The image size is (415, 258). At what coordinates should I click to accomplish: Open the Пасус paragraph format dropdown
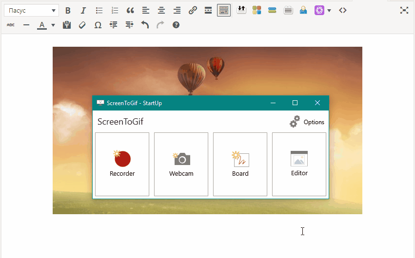[31, 11]
